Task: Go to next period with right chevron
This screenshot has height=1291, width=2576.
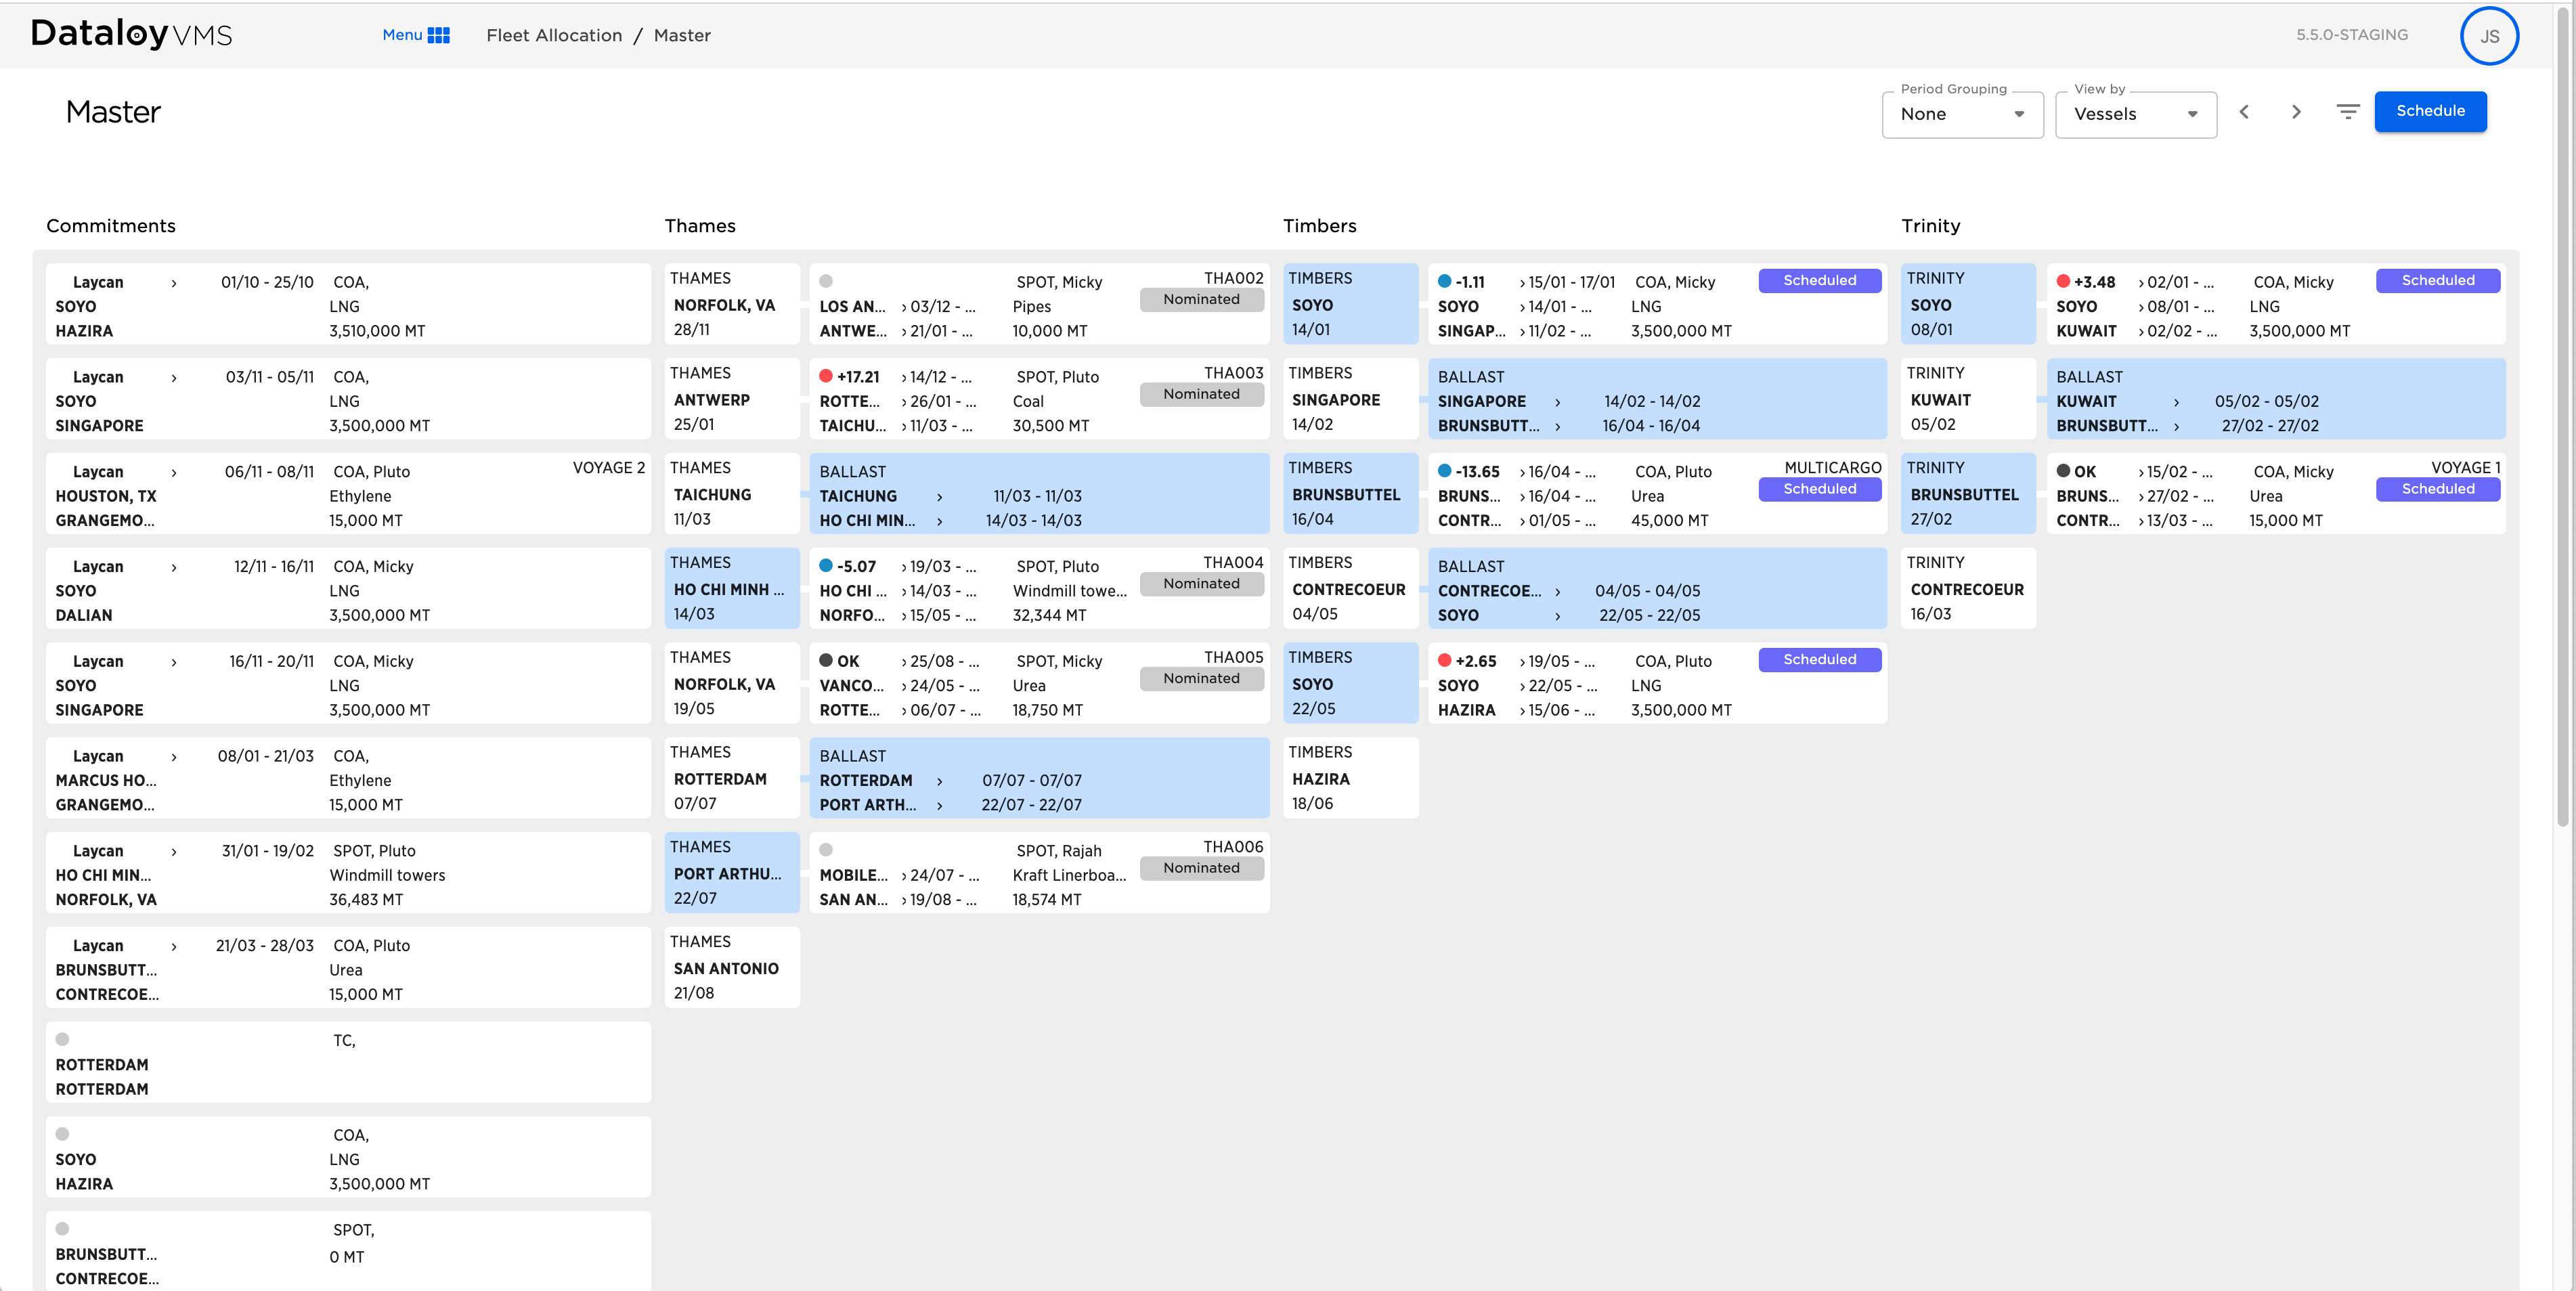Action: 2296,111
